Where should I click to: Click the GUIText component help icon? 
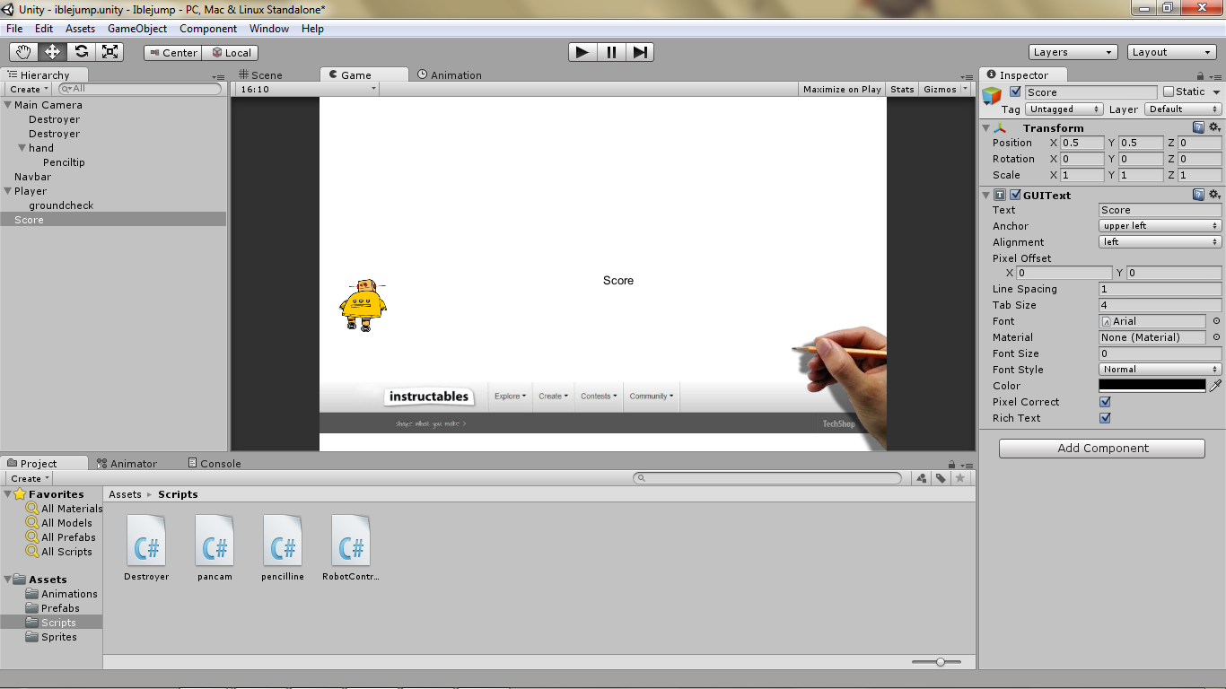tap(1198, 195)
